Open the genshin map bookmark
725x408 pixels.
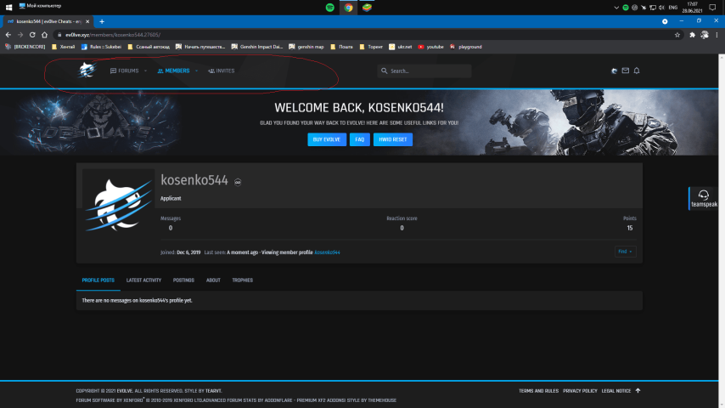click(306, 47)
